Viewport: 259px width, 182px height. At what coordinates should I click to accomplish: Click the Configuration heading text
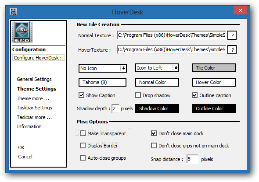29,49
